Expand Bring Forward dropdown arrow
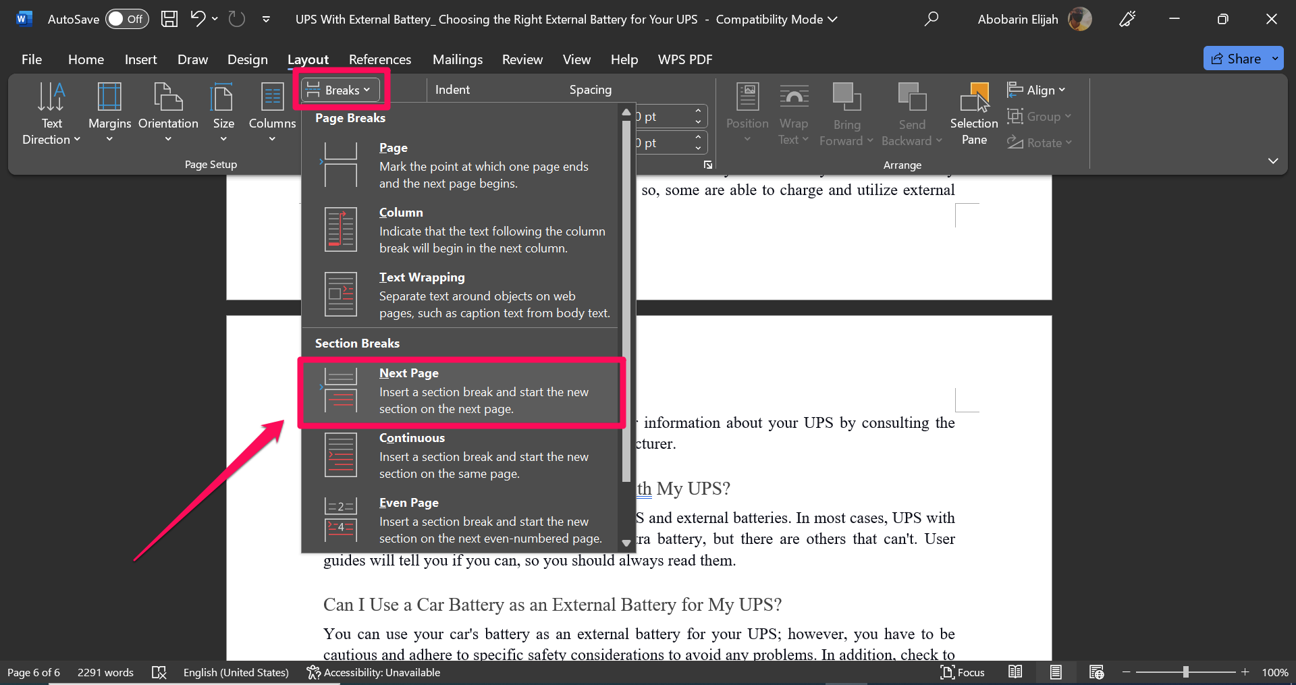Screen dimensions: 1296x685 (x=870, y=140)
